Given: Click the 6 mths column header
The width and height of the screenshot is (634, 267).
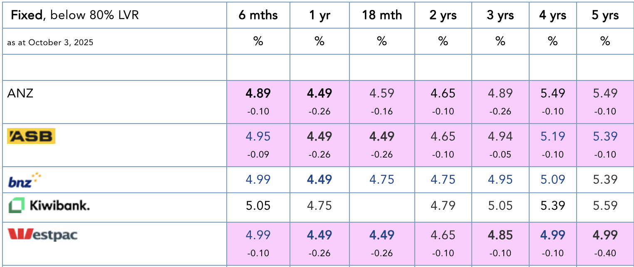Looking at the screenshot, I should pyautogui.click(x=258, y=15).
